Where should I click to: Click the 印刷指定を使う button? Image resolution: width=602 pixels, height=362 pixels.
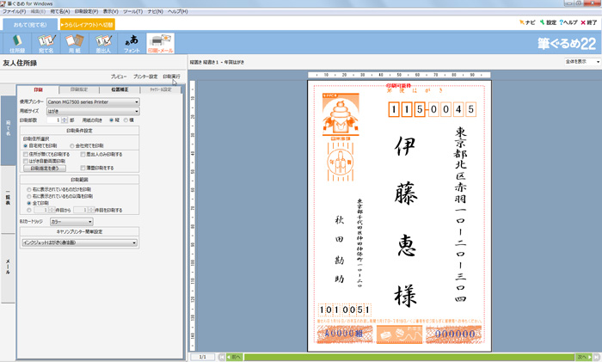pos(50,169)
